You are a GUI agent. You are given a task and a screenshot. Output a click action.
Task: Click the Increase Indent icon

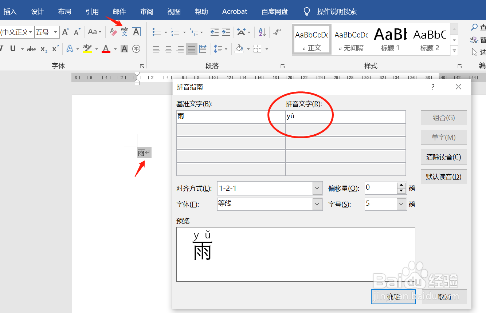point(226,32)
